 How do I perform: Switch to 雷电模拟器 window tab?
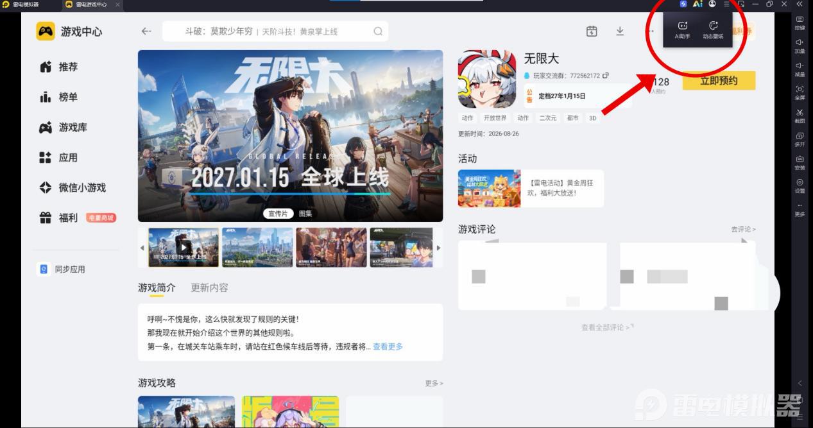[x=21, y=4]
